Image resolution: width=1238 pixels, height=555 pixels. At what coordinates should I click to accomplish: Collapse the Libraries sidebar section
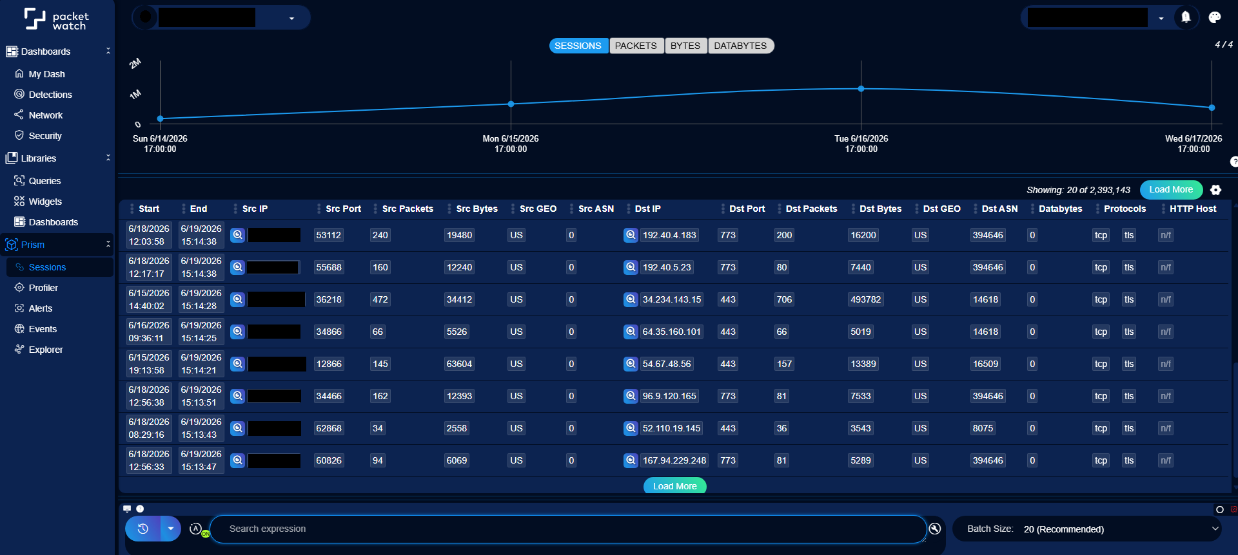click(108, 158)
